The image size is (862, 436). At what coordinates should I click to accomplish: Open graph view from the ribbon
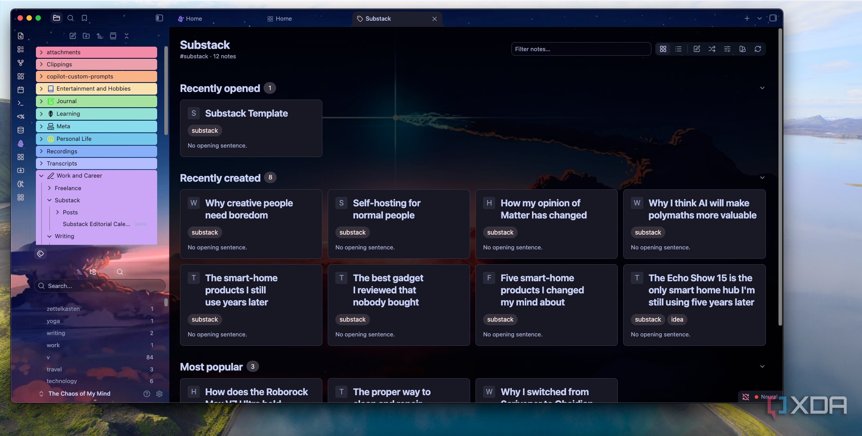[21, 63]
